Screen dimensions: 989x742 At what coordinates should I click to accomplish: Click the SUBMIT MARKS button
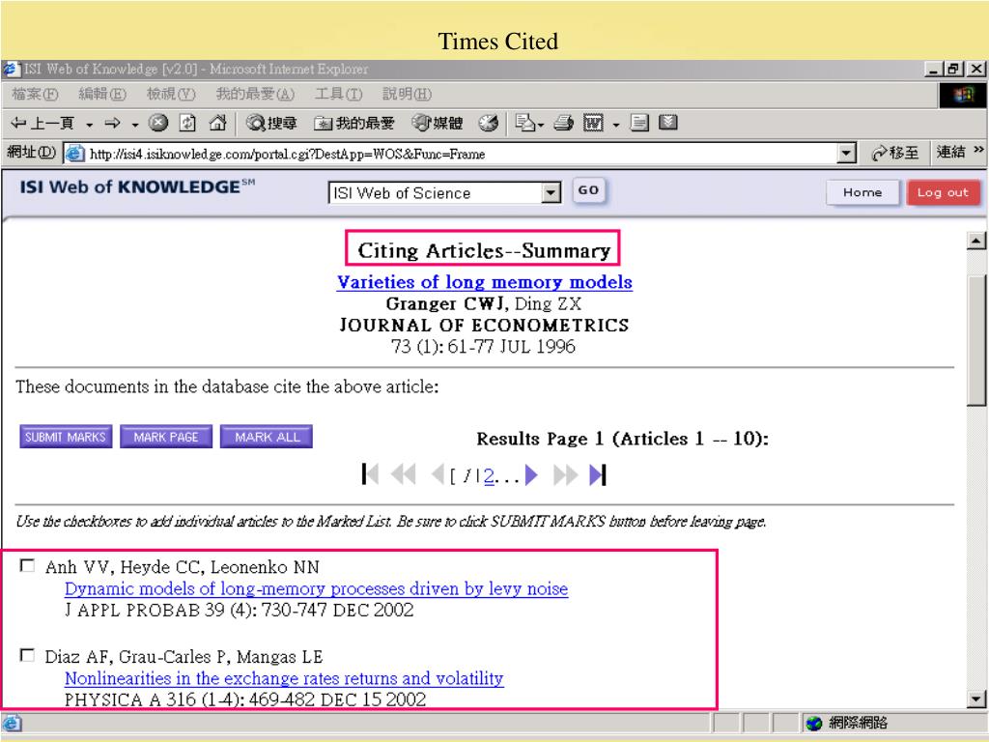click(x=66, y=437)
